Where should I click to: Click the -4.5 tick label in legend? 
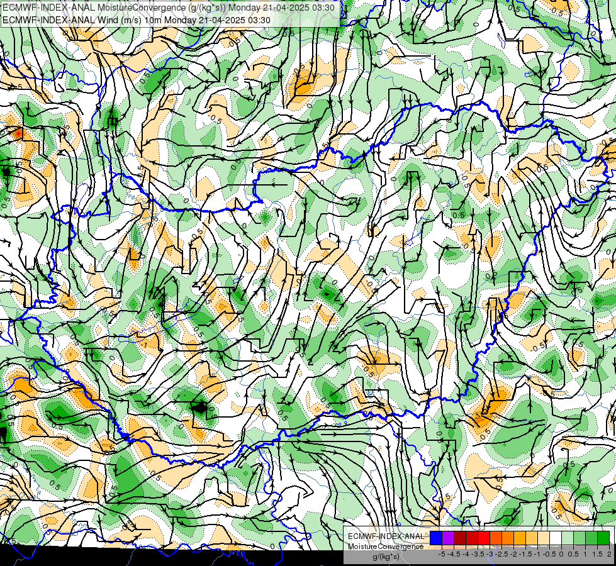tap(454, 554)
